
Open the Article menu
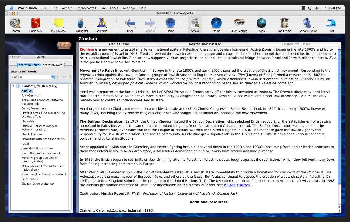click(67, 8)
